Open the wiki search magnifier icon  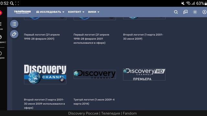[x=176, y=12]
